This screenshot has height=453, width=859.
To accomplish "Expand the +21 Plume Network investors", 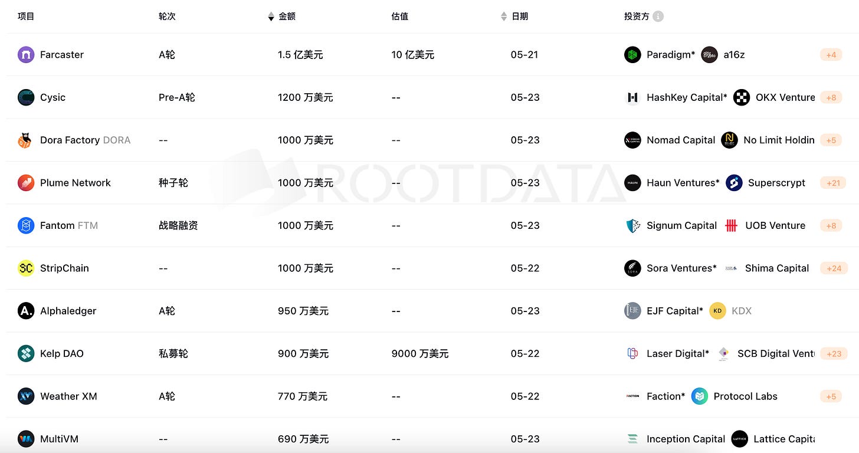I will tap(833, 183).
